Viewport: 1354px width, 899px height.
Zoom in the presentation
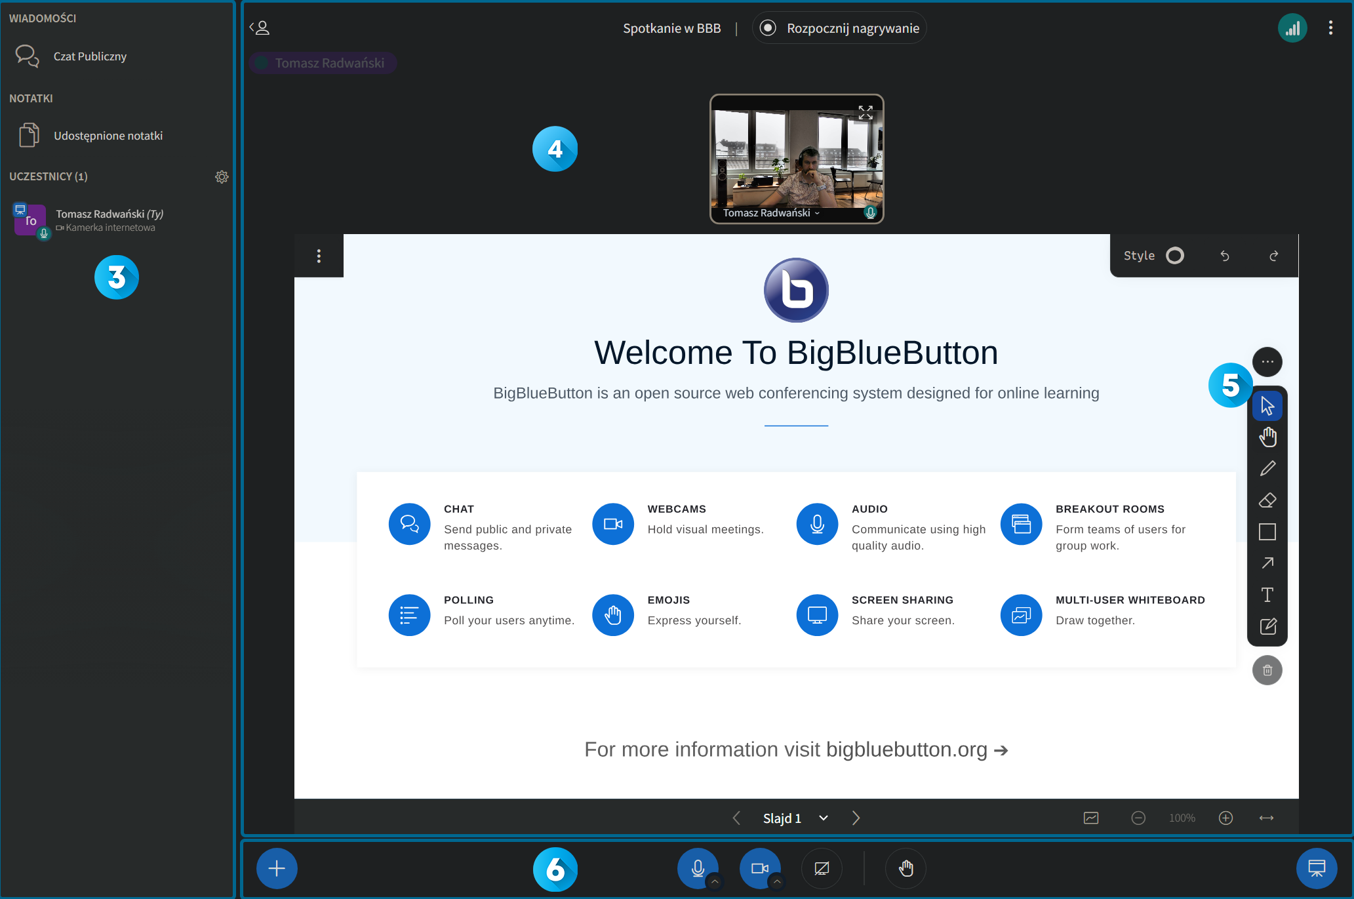[x=1225, y=818]
